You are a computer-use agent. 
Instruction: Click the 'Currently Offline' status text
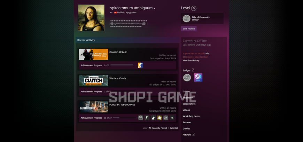click(x=195, y=41)
